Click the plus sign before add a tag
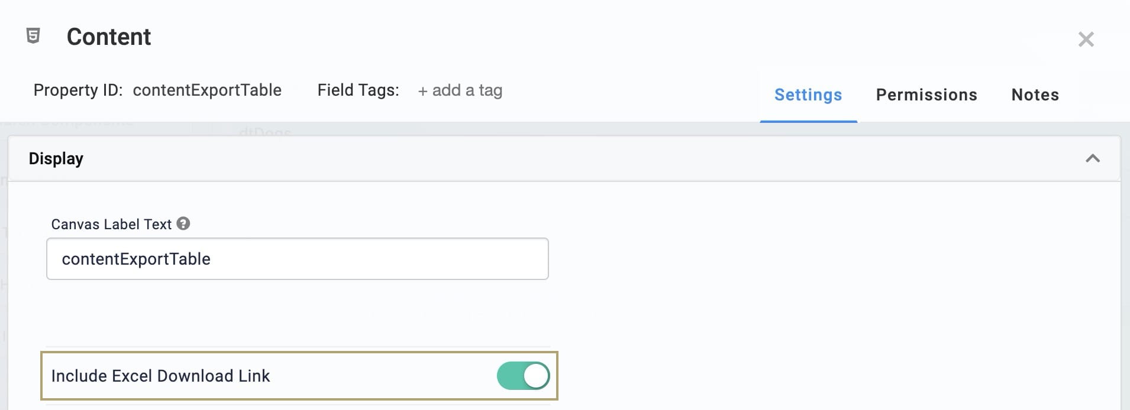Viewport: 1130px width, 410px height. pos(422,91)
